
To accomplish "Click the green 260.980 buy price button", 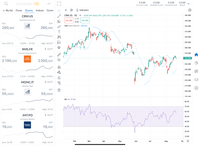I will point(85,20).
